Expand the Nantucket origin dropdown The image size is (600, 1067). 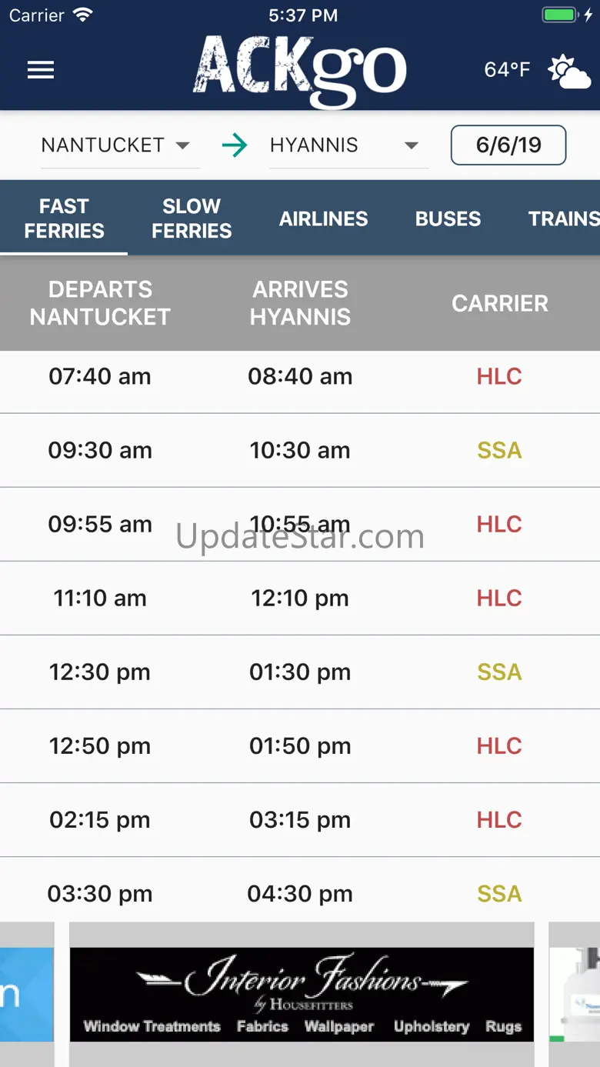120,145
